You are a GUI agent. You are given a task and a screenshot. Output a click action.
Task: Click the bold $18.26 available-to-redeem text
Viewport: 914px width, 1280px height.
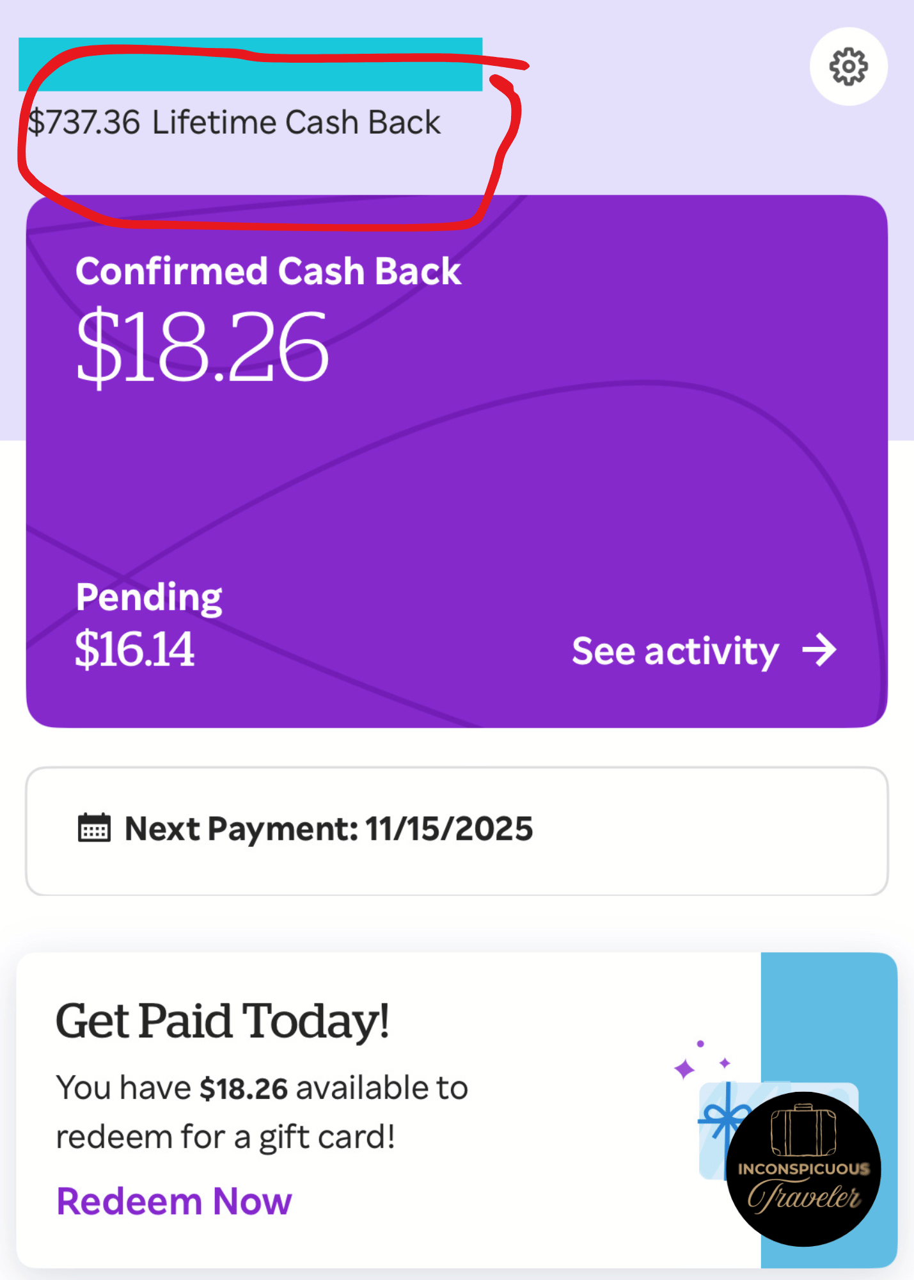pos(244,1088)
